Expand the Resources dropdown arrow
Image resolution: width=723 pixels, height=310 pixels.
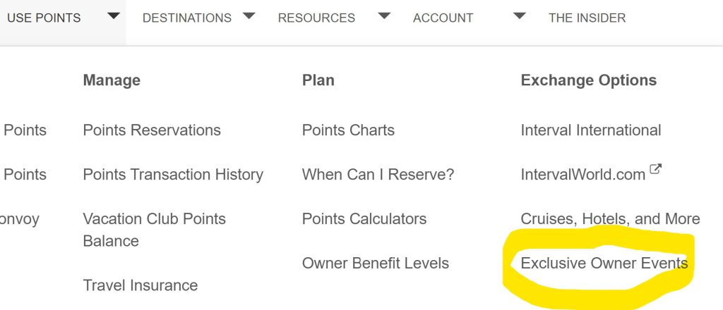(x=384, y=16)
